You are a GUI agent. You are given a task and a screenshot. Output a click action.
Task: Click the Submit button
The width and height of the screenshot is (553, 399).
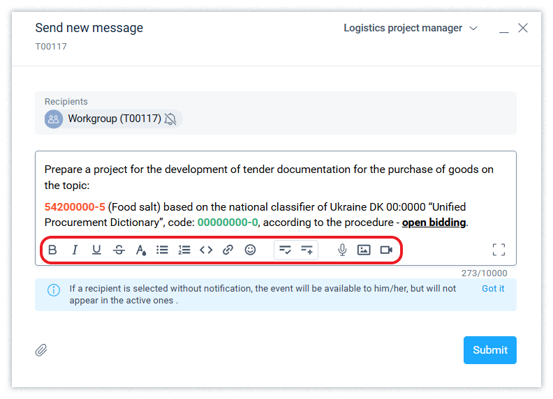coord(489,350)
